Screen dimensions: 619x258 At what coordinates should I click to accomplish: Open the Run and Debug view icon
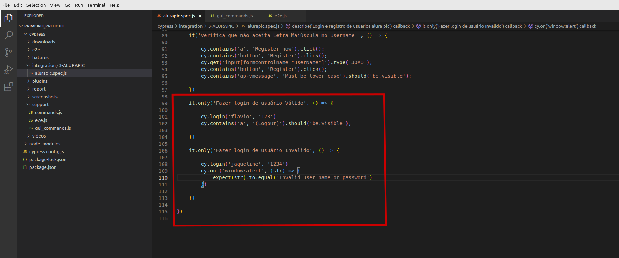click(9, 69)
